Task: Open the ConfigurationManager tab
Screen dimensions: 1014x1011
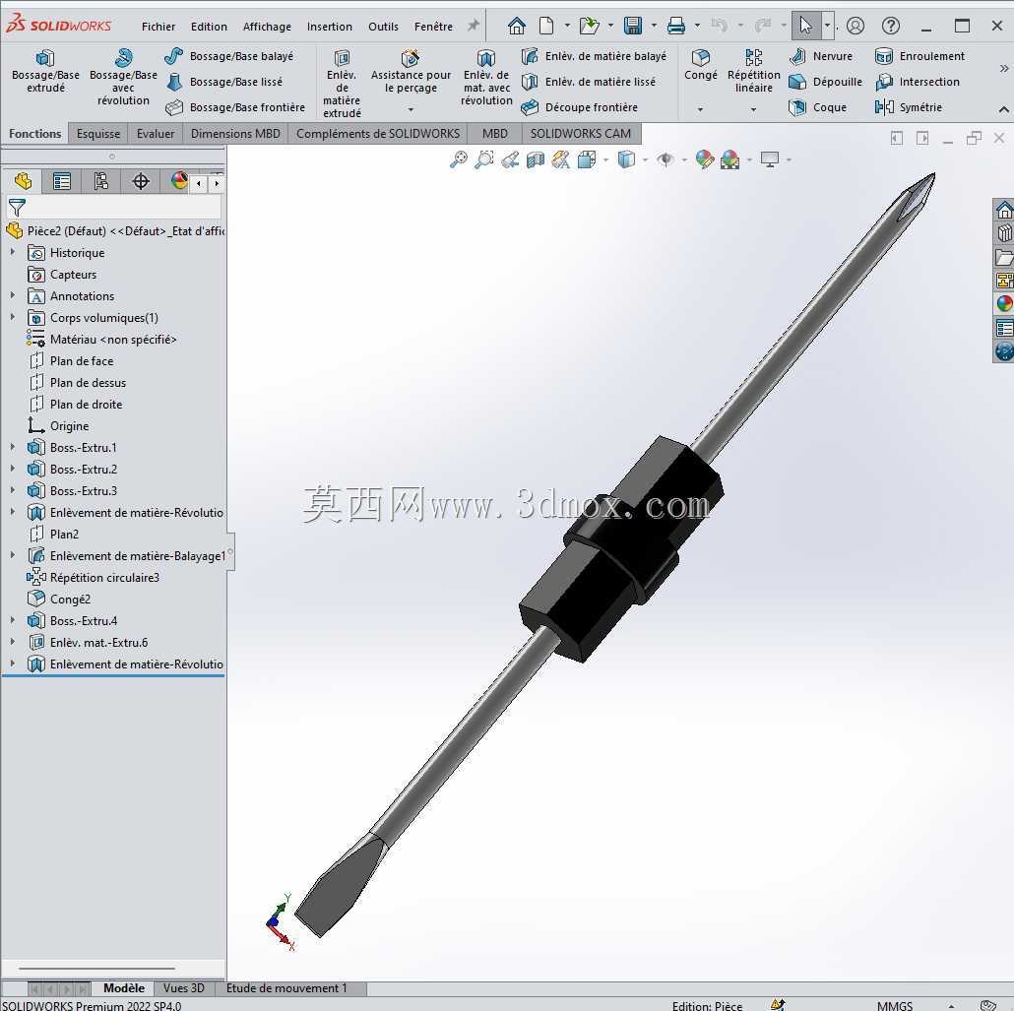Action: pos(100,182)
